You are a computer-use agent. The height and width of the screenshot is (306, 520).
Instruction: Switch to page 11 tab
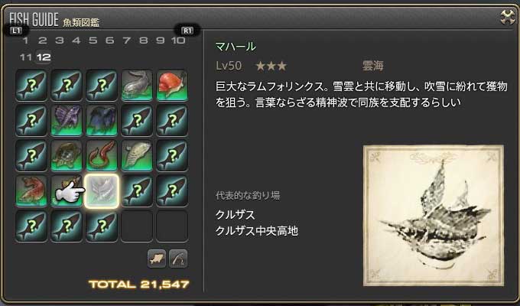[x=25, y=57]
